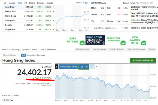
Task: Open DGX in S&P 500 Movers
Action: click(114, 8)
